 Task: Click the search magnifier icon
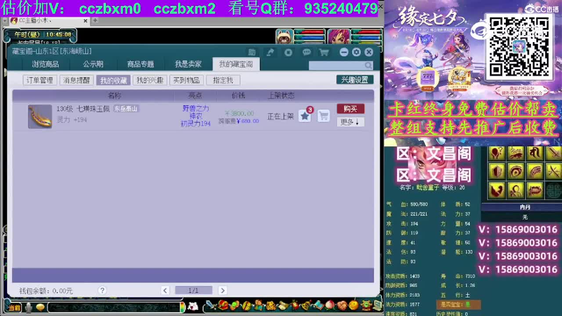click(x=368, y=65)
